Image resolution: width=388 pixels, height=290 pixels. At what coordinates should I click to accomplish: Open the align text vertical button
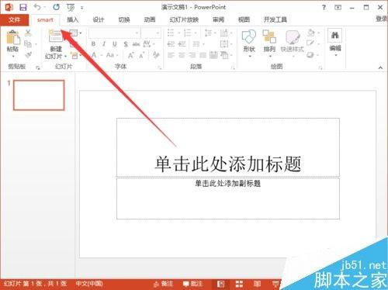[226, 44]
